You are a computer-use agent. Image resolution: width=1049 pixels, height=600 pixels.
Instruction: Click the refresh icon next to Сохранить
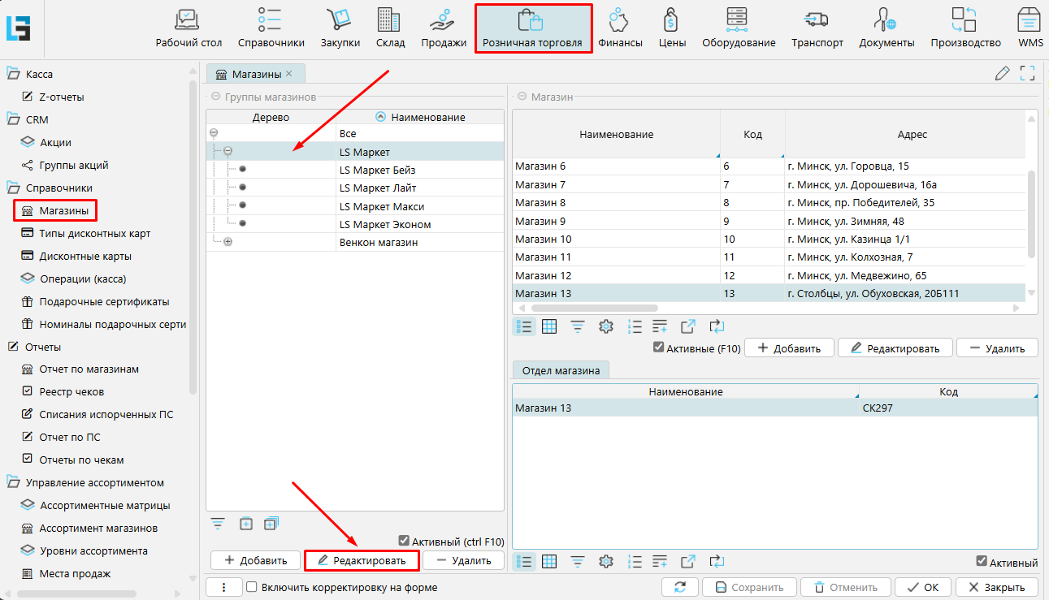680,587
